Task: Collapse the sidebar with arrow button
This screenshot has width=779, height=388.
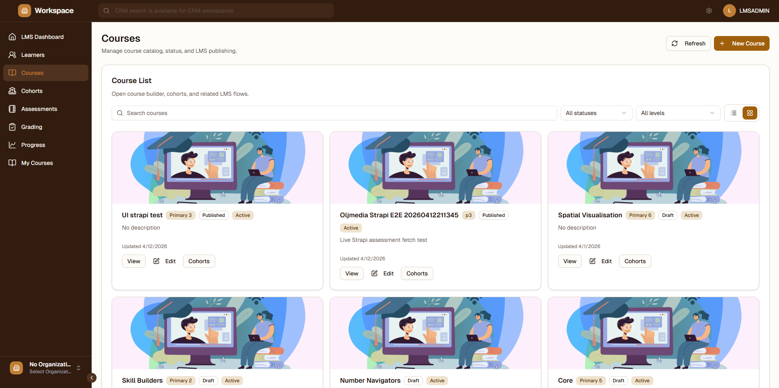Action: click(x=92, y=378)
